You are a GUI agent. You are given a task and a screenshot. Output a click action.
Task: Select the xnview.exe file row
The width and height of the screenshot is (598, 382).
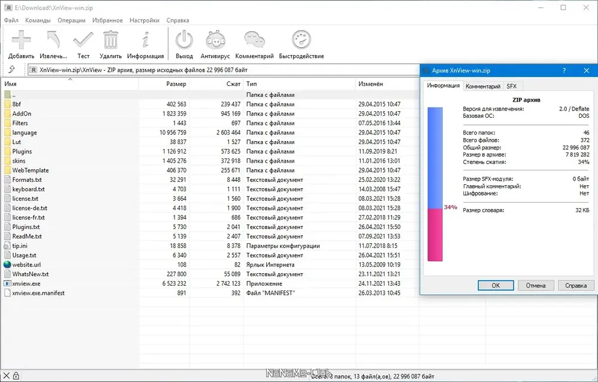point(210,283)
